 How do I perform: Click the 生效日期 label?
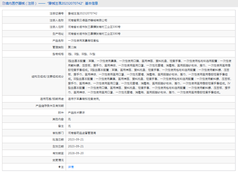[58, 146]
